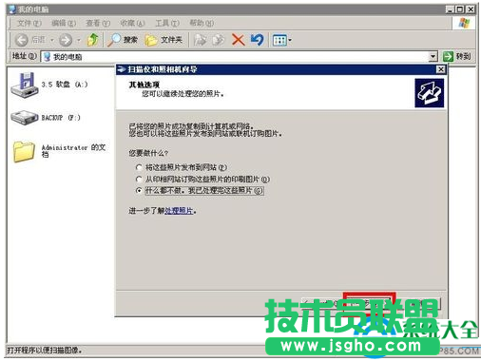This screenshot has width=481, height=361.
Task: Minimize the My Computer window
Action: point(451,9)
